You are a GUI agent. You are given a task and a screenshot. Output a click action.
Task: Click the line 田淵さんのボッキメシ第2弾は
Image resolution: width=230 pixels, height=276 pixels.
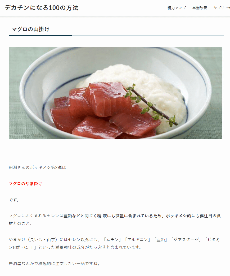[37, 167]
